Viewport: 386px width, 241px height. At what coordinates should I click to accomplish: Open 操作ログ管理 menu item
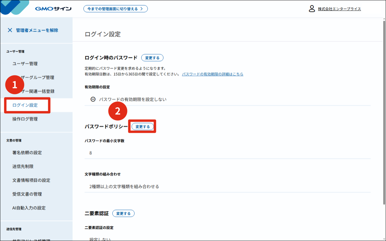[x=25, y=119]
